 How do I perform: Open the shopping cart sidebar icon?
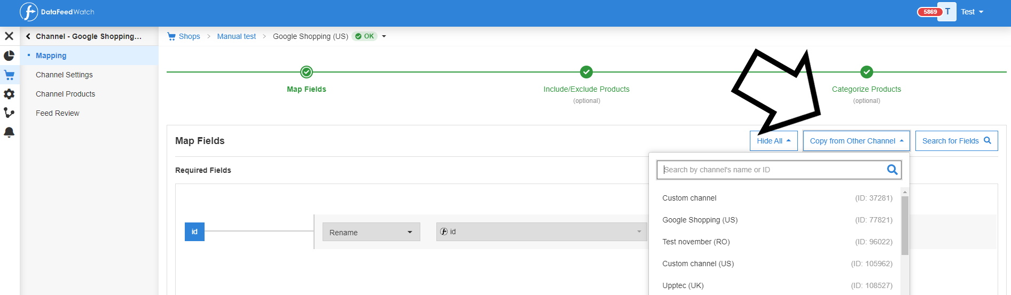click(9, 75)
